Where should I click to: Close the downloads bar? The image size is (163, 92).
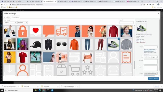pyautogui.click(x=161, y=86)
